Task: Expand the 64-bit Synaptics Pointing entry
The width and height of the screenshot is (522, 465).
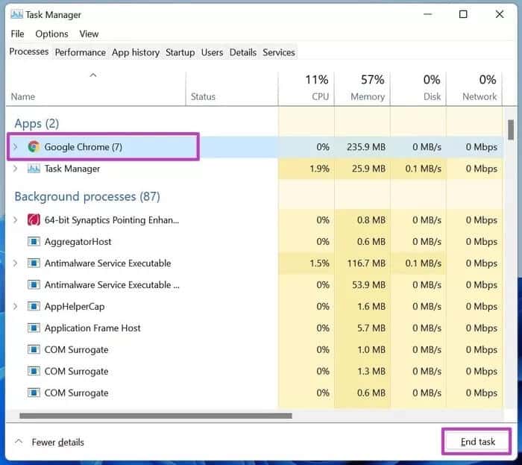Action: coord(16,220)
